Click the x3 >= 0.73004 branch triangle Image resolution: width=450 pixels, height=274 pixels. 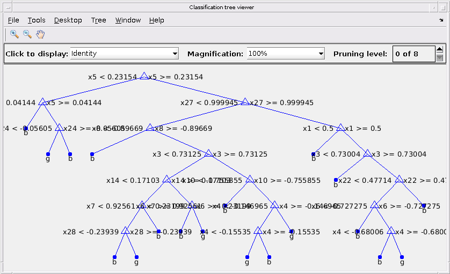[x=367, y=153]
